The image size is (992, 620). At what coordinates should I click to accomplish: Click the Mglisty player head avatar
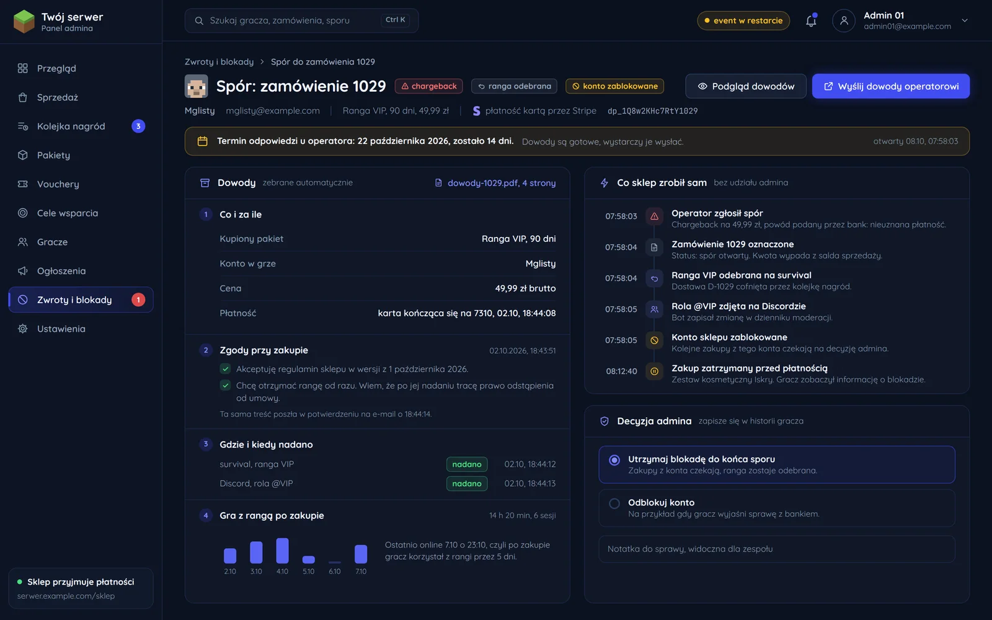pos(197,86)
